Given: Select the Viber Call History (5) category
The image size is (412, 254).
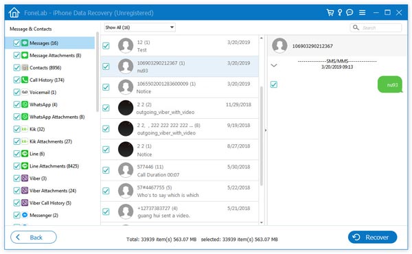Looking at the screenshot, I should click(x=50, y=203).
